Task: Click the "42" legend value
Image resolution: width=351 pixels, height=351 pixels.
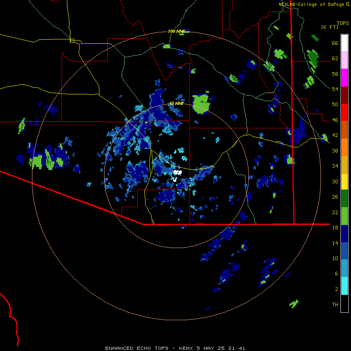Action: coord(335,135)
